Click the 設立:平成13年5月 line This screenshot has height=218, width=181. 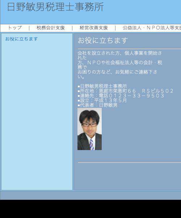102,100
